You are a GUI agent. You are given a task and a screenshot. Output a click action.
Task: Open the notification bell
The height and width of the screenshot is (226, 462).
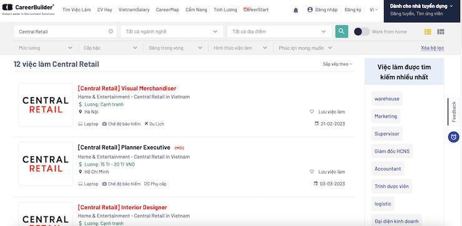click(296, 10)
